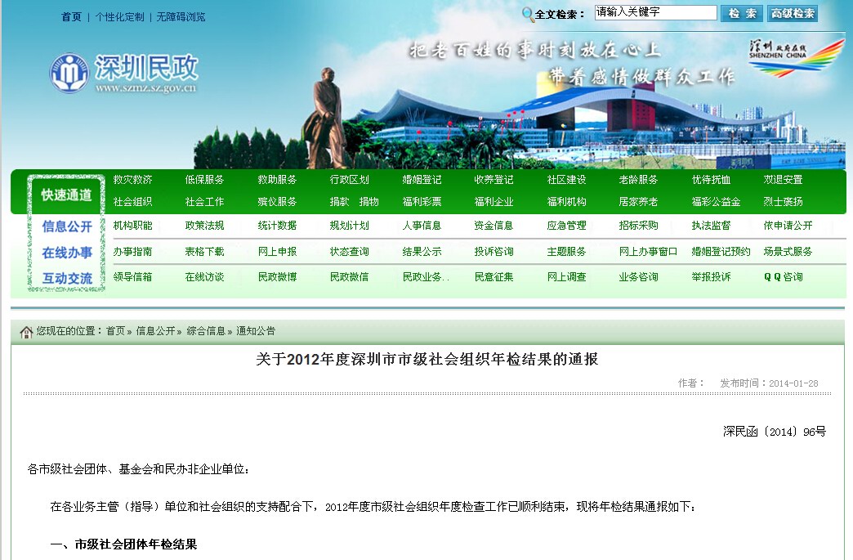Open the 在线办事 tab
The width and height of the screenshot is (853, 560).
coord(67,253)
